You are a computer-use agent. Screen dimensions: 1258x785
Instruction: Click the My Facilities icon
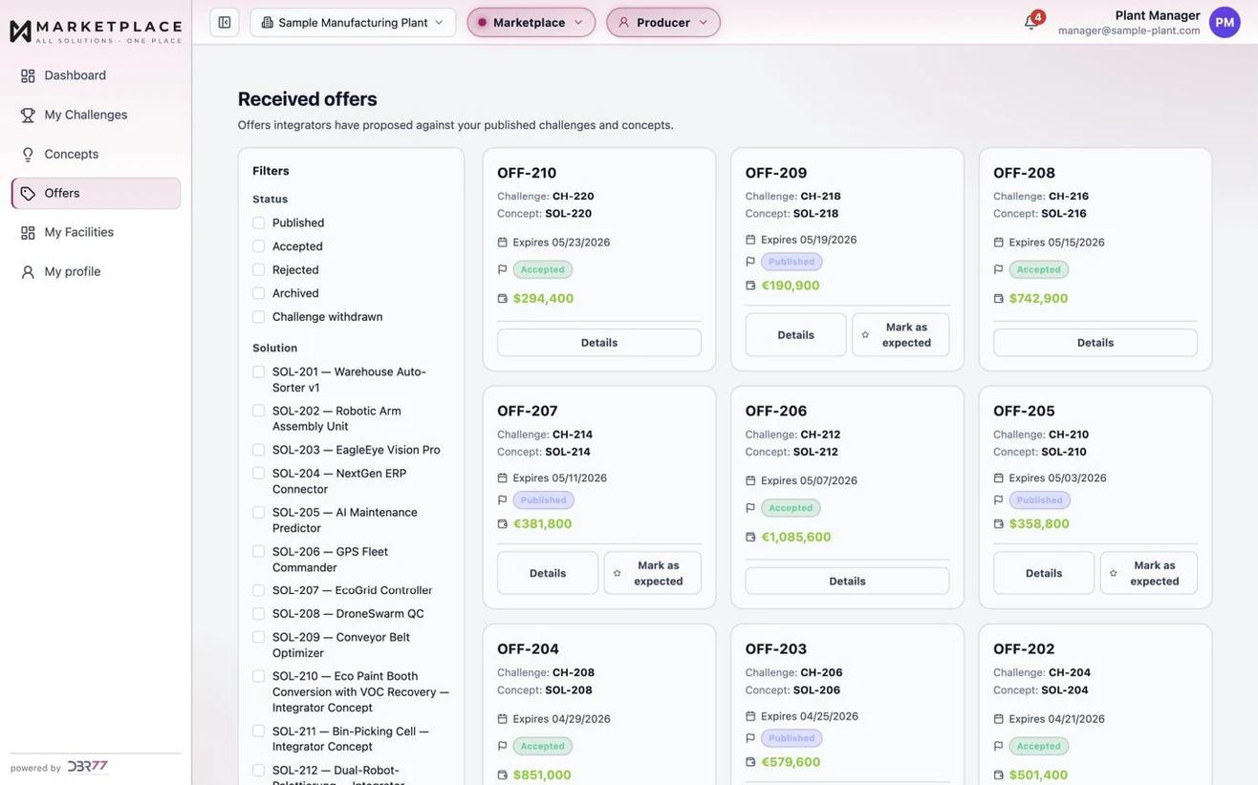point(28,232)
